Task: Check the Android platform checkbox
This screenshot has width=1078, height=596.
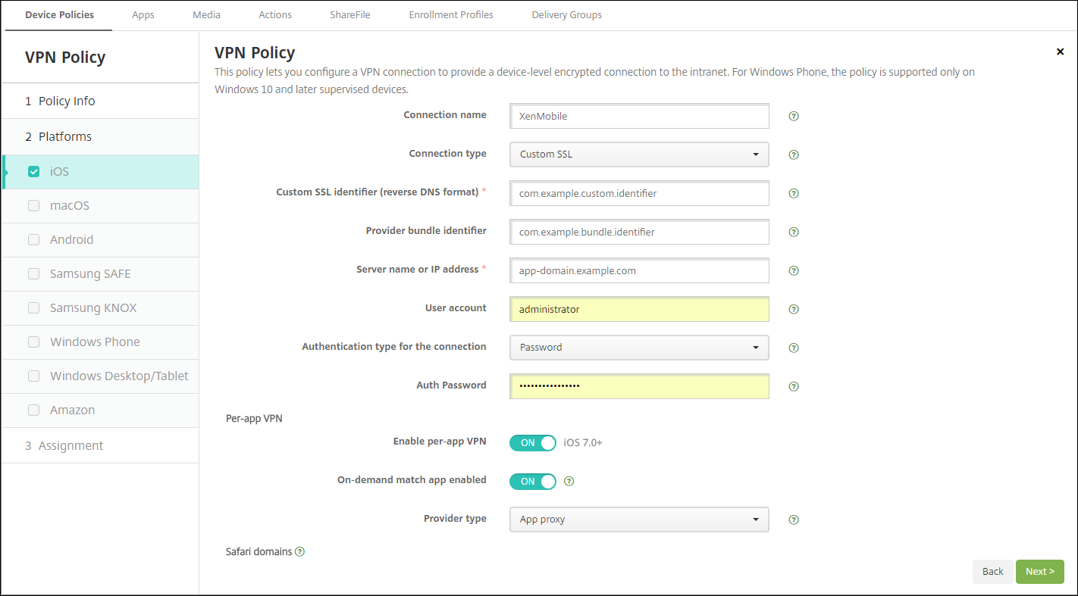Action: point(33,239)
